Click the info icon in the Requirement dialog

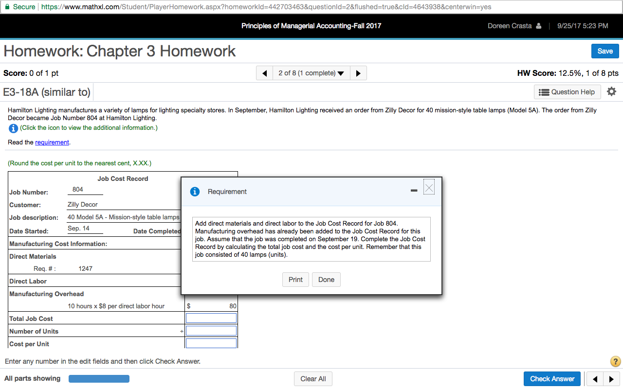click(195, 192)
